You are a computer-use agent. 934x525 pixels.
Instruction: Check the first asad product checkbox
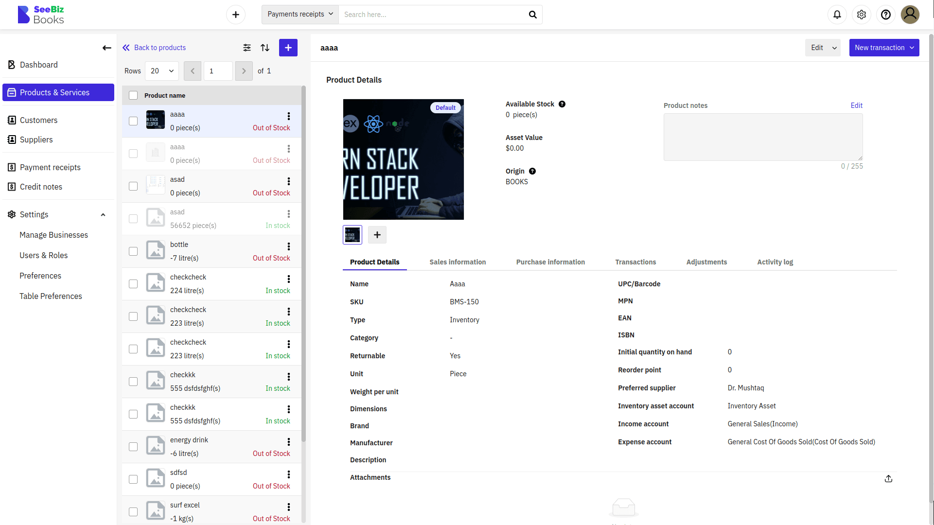(x=133, y=186)
